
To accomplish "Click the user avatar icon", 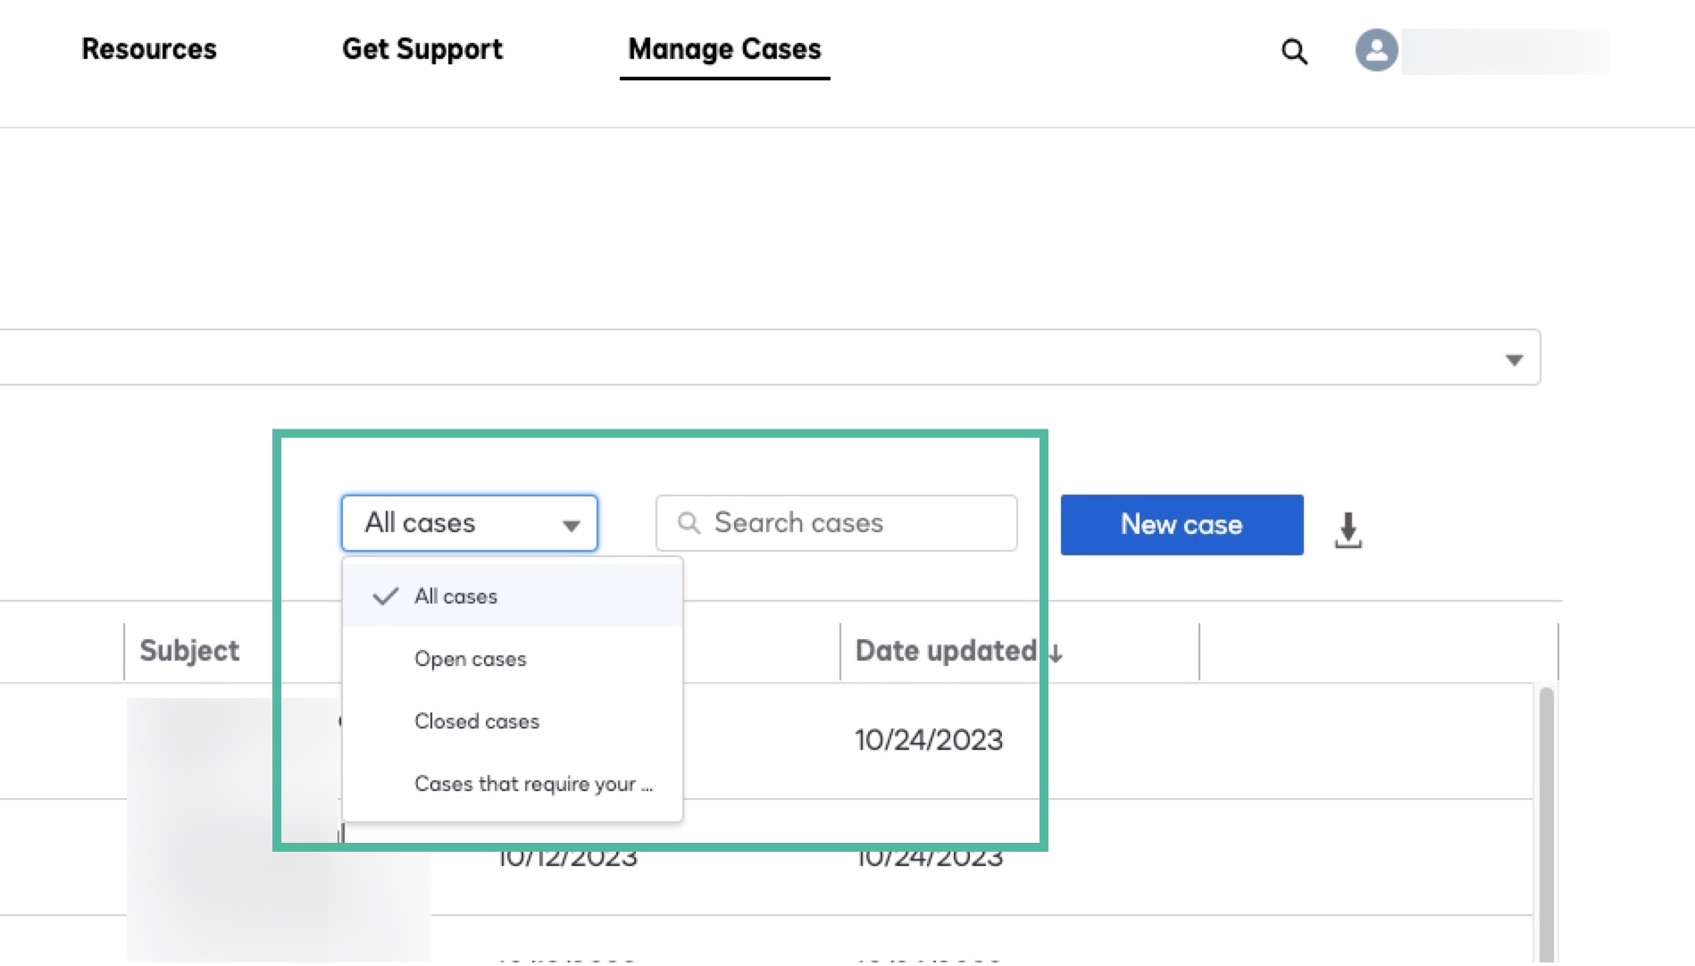I will (x=1375, y=51).
